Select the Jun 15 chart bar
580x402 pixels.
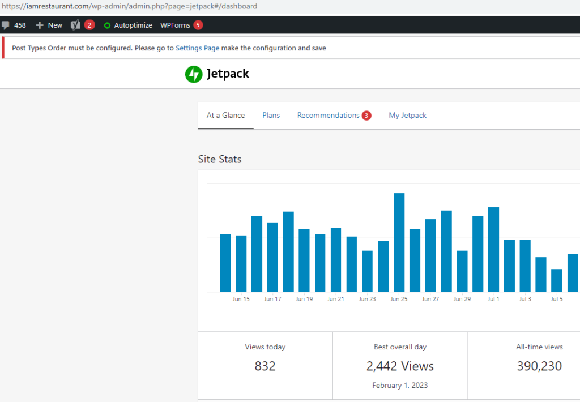[x=241, y=264]
